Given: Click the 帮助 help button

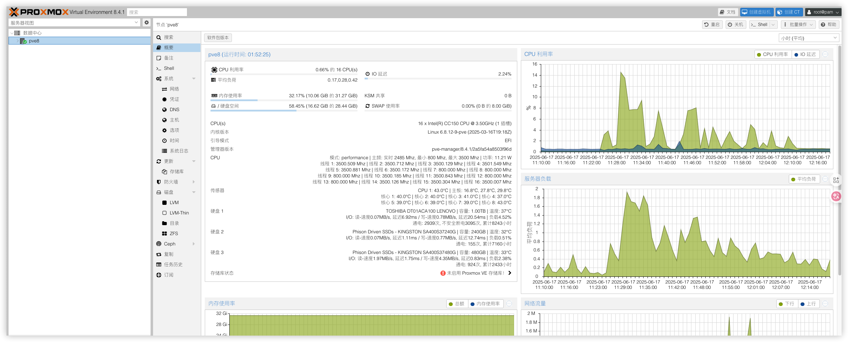Looking at the screenshot, I should coord(828,25).
